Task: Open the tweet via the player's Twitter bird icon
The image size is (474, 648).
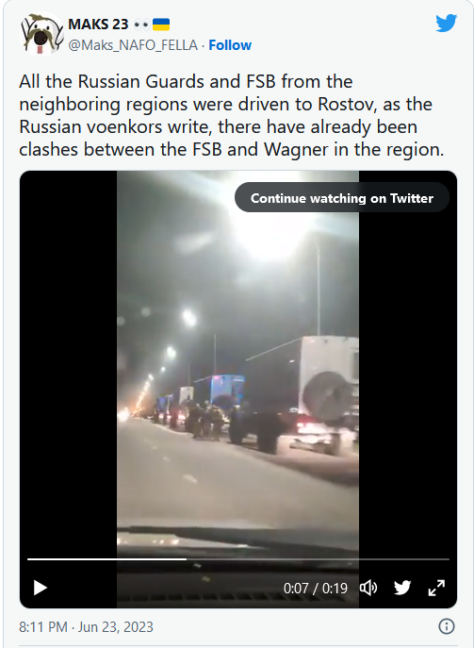Action: point(402,588)
